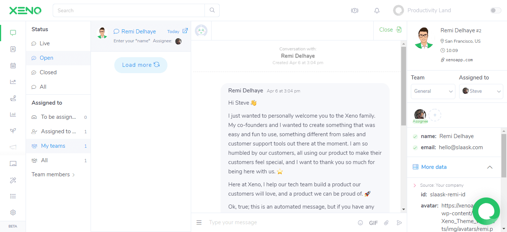507x232 pixels.
Task: Open the emoji picker
Action: tap(360, 223)
